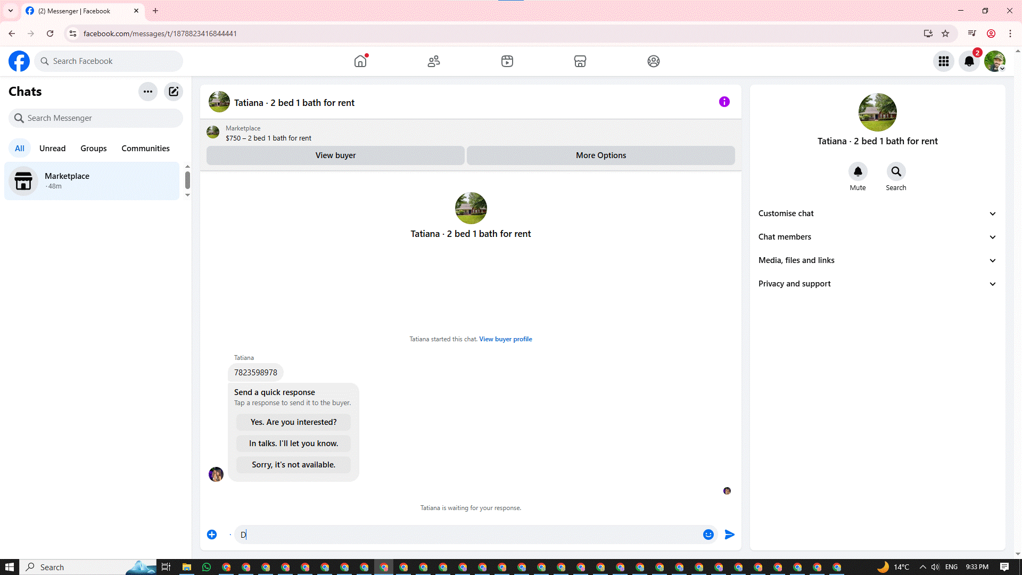
Task: Open listing thumbnail in Marketplace banner
Action: pos(213,132)
